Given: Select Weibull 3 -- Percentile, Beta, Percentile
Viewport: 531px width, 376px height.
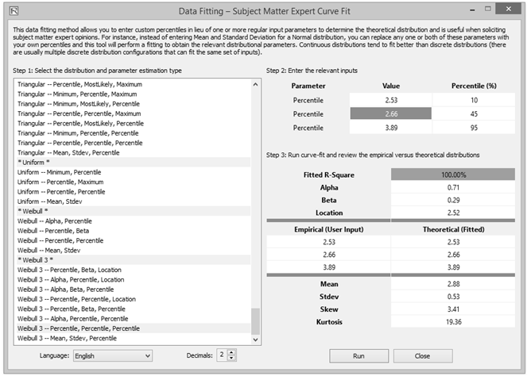Looking at the screenshot, I should (134, 309).
